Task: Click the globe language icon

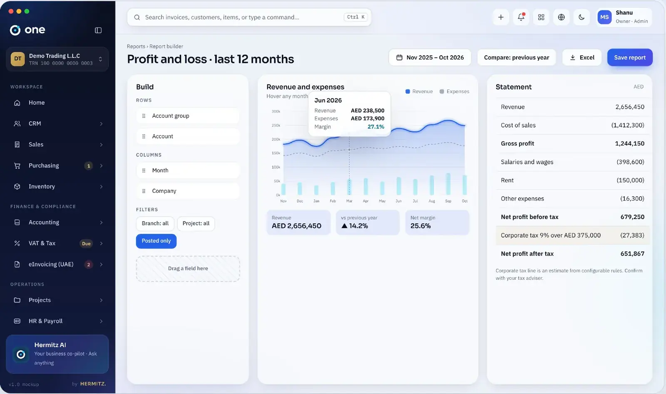Action: (x=561, y=17)
